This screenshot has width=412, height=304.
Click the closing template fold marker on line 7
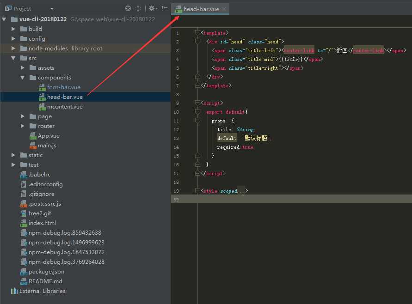click(x=197, y=85)
